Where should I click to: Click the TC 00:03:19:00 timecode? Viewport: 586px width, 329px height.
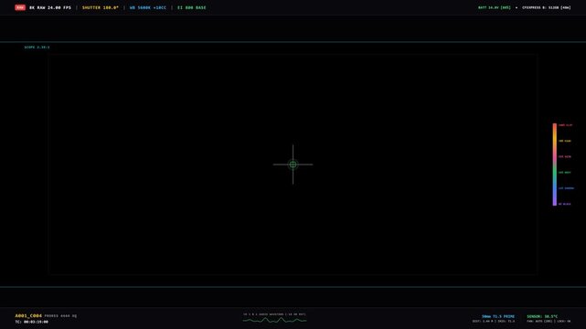click(31, 322)
